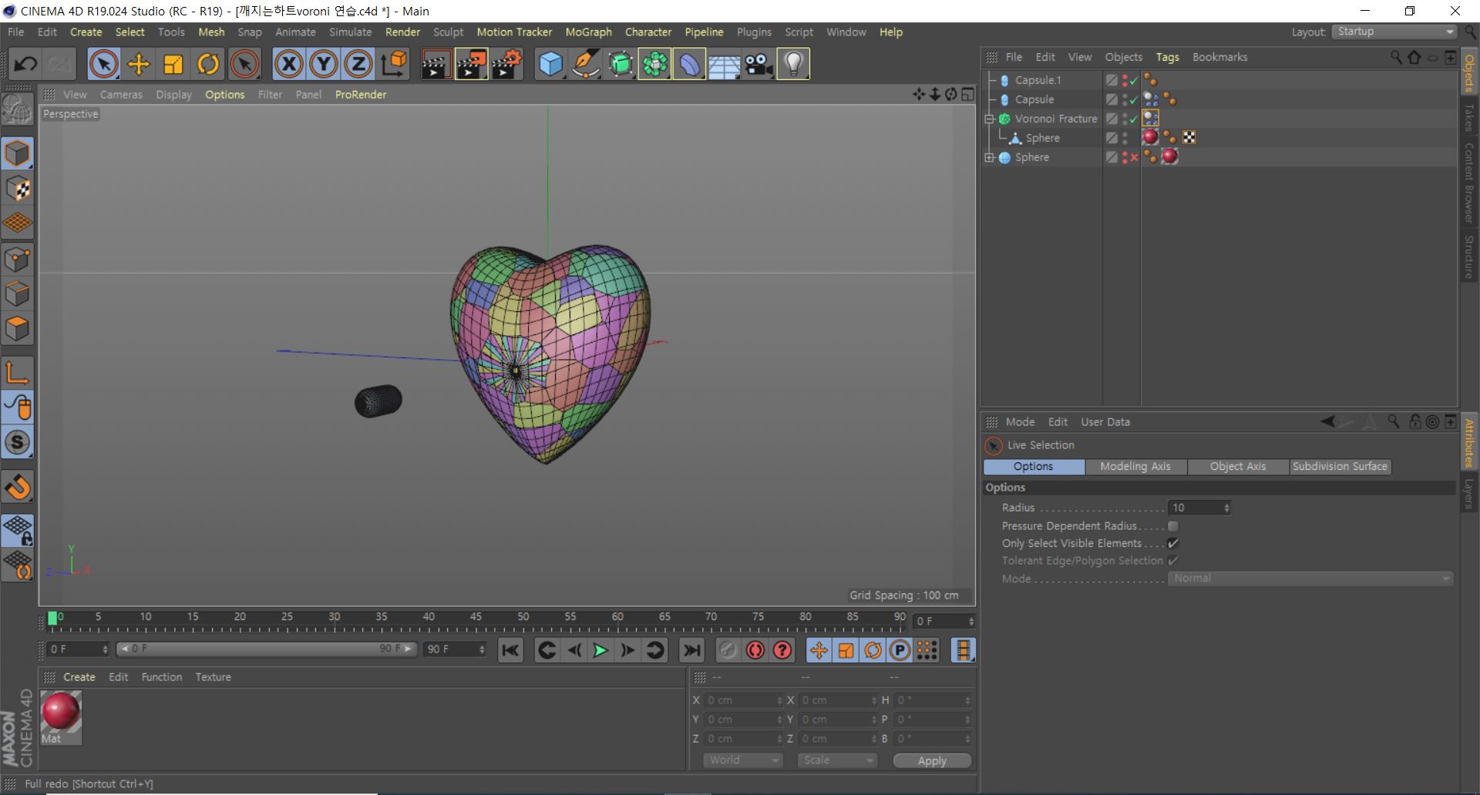This screenshot has height=795, width=1480.
Task: Render the active view icon
Action: pos(436,64)
